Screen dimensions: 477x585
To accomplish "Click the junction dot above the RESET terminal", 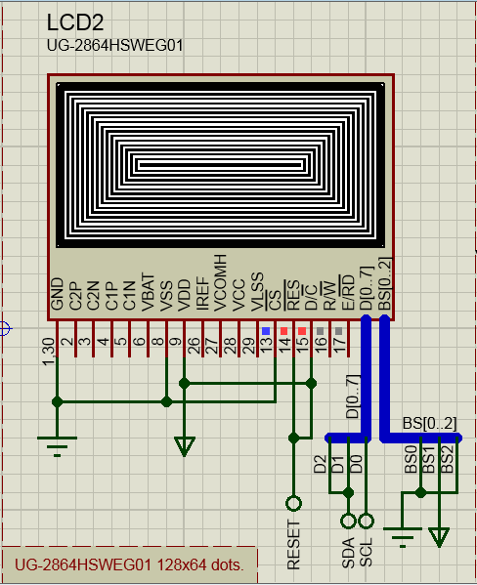I will point(294,439).
